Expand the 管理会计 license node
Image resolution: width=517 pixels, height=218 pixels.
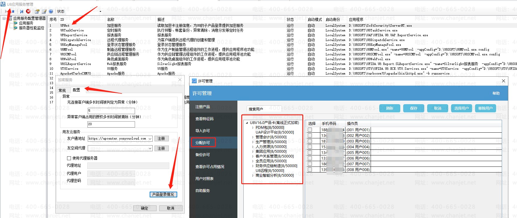(x=253, y=137)
